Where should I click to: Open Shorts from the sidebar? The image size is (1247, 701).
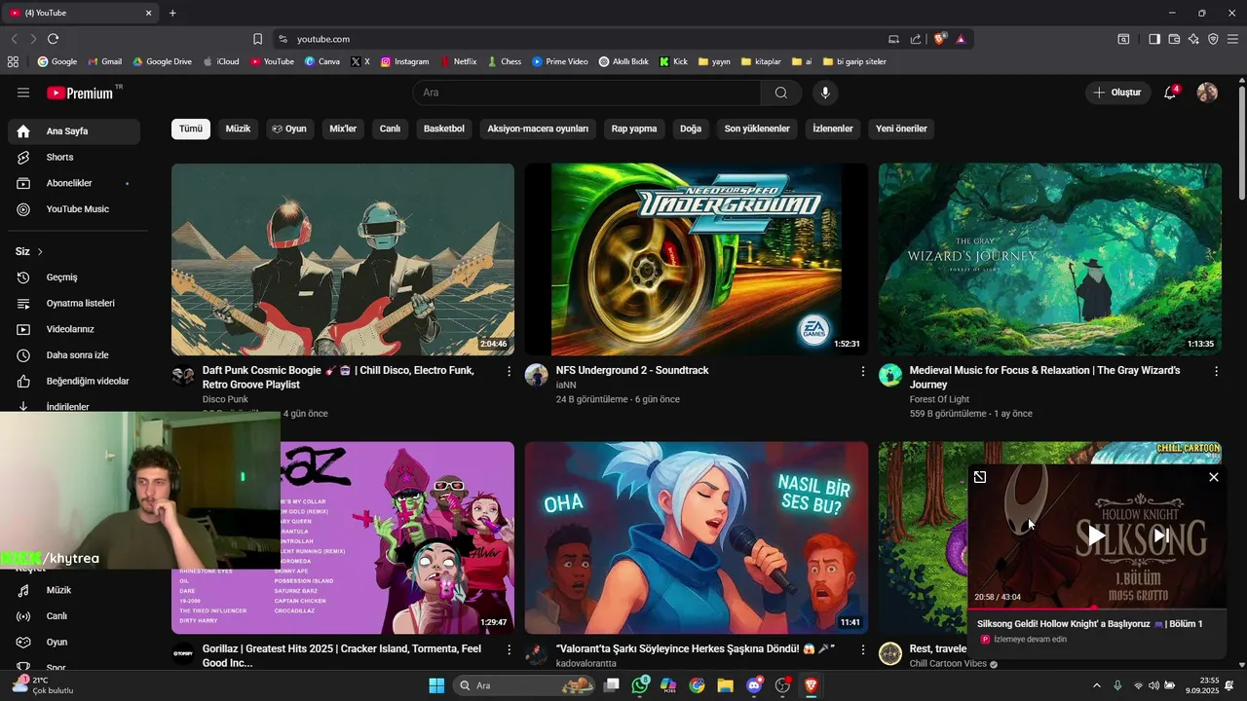74,157
